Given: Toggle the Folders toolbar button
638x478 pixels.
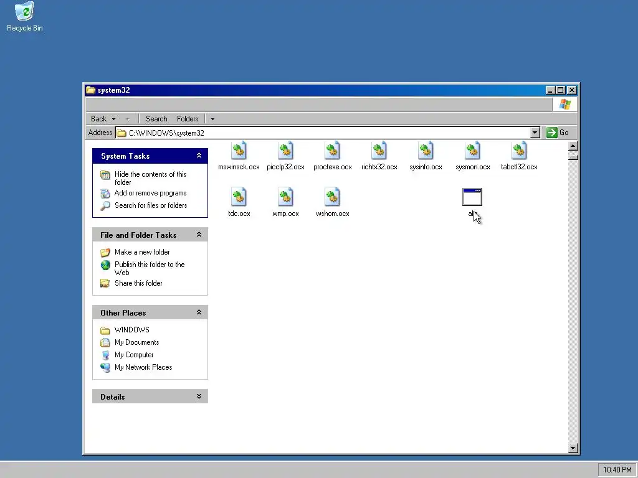Looking at the screenshot, I should pos(188,119).
